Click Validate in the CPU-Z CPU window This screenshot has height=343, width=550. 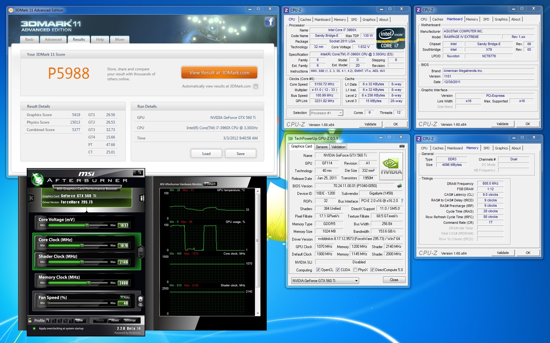click(x=370, y=124)
